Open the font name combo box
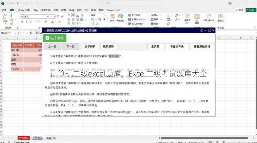 pos(34,16)
